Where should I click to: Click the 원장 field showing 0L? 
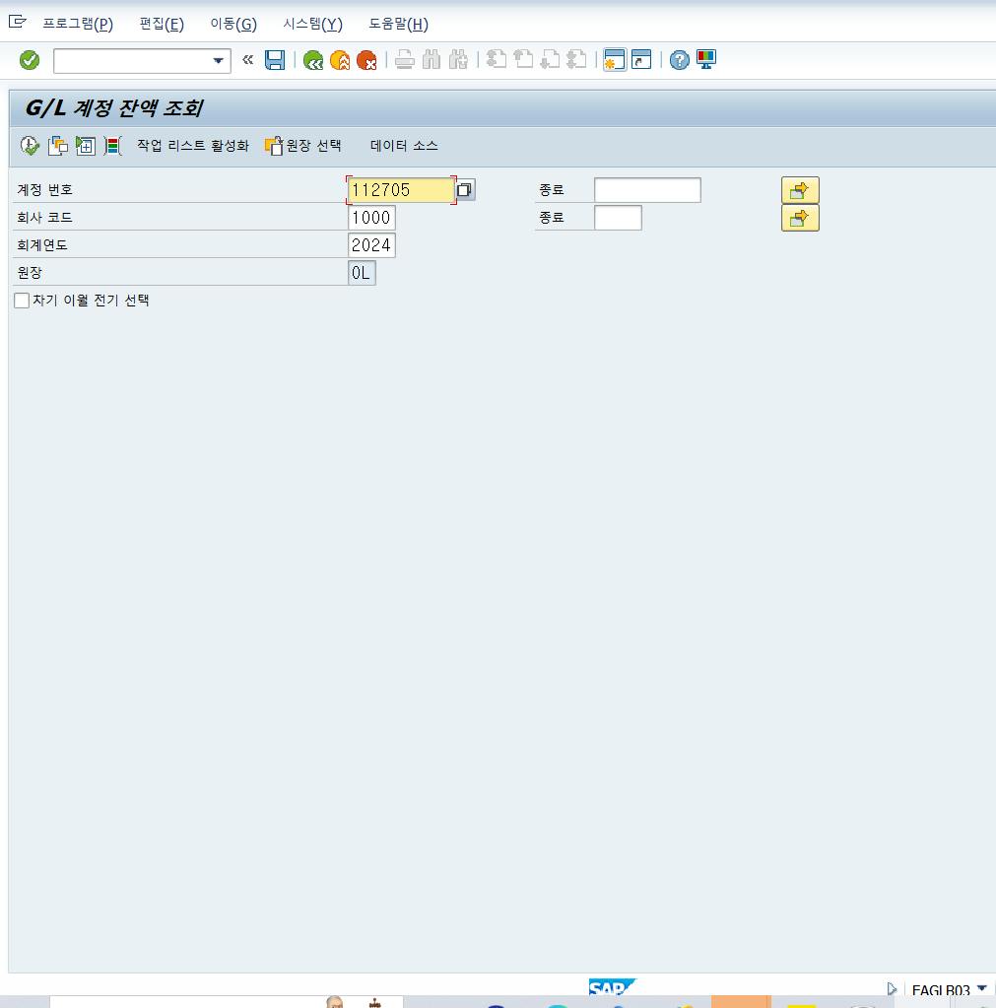coord(362,273)
